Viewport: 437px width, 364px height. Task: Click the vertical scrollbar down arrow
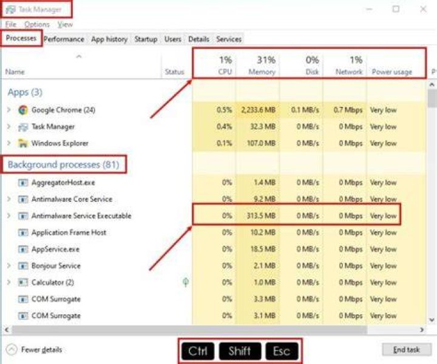click(x=432, y=320)
